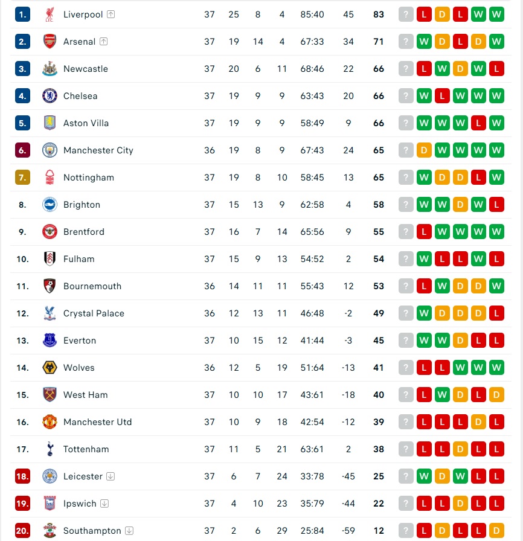Click the Liverpool club crest
Image resolution: width=523 pixels, height=541 pixels.
[x=50, y=14]
